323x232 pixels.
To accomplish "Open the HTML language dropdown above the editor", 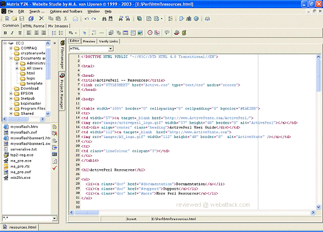I will click(110, 49).
